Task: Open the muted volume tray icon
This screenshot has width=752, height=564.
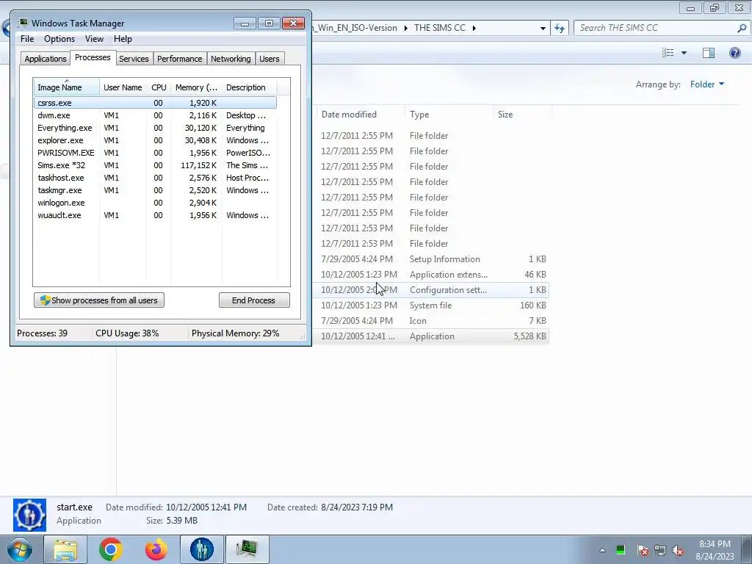Action: [678, 551]
